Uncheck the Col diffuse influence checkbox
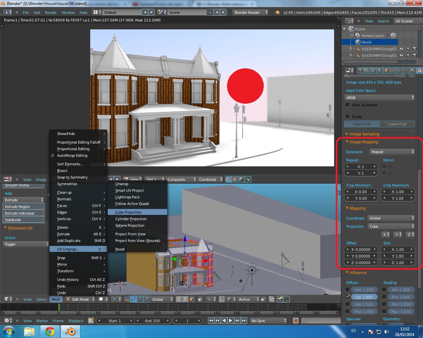The height and width of the screenshot is (338, 423). point(347,297)
